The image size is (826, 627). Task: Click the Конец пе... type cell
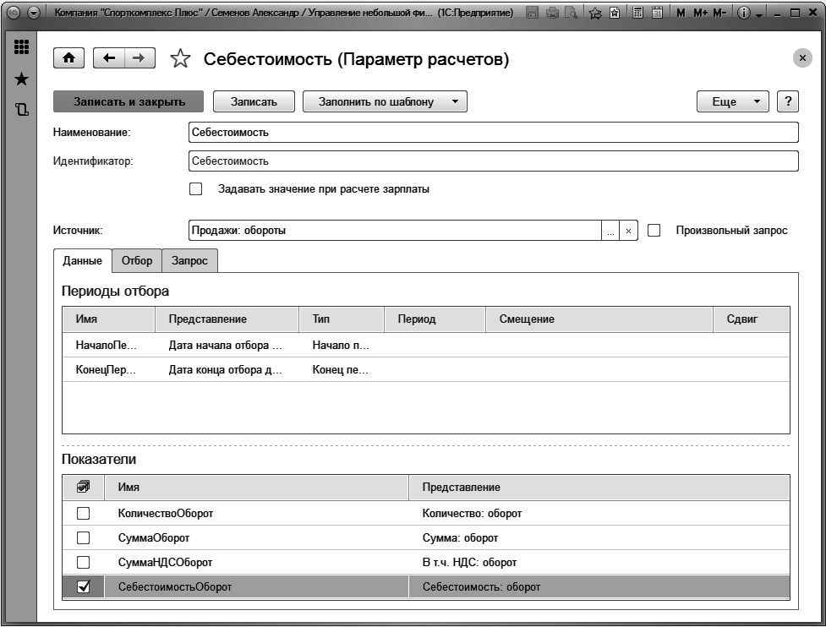pyautogui.click(x=342, y=369)
